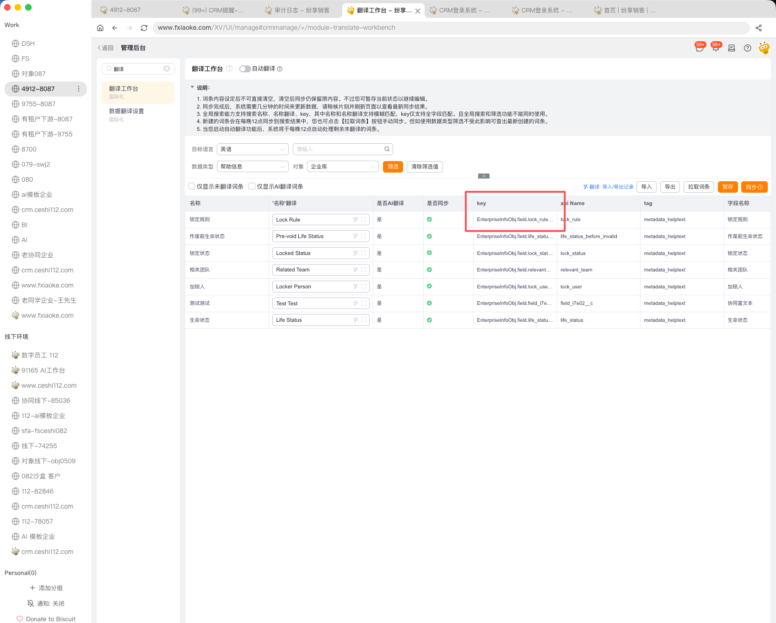Click the 导出 button
The width and height of the screenshot is (776, 623).
click(x=670, y=187)
